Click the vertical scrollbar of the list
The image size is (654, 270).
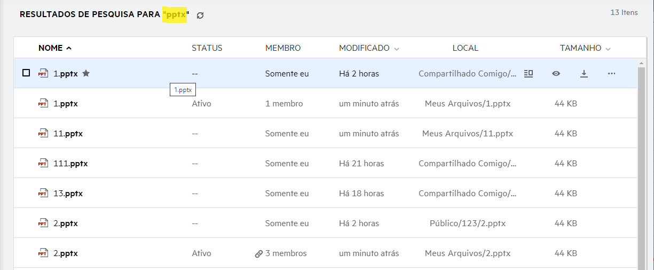tap(642, 160)
